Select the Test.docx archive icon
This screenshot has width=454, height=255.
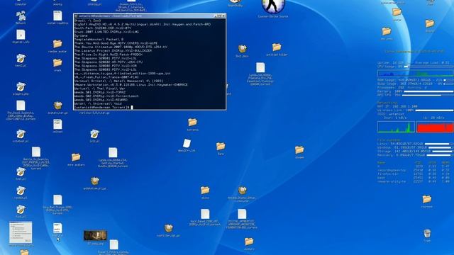pos(242,51)
